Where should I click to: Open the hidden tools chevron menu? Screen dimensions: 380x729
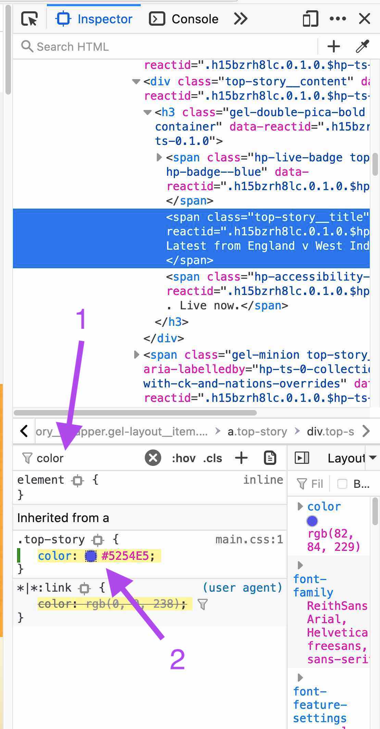241,19
